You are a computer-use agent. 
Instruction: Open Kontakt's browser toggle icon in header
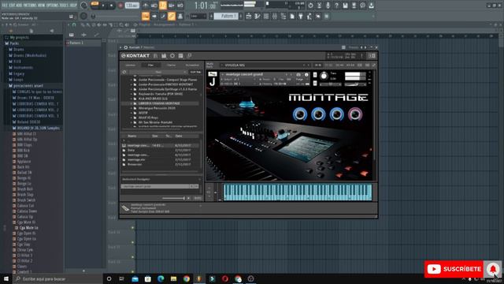[156, 56]
